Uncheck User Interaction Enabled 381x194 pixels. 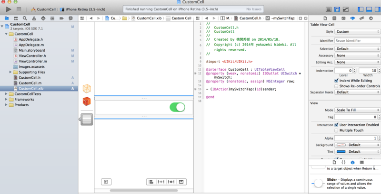pos(336,125)
